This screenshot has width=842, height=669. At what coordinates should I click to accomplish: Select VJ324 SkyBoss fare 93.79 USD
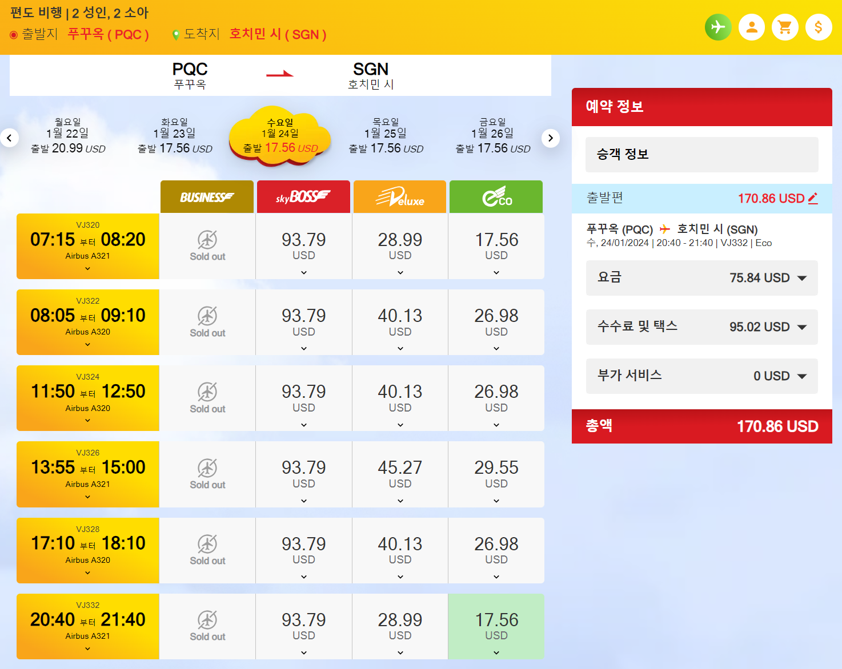(304, 398)
